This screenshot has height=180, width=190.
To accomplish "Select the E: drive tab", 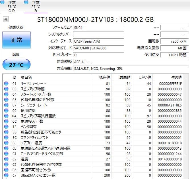I will tap(36, 6).
